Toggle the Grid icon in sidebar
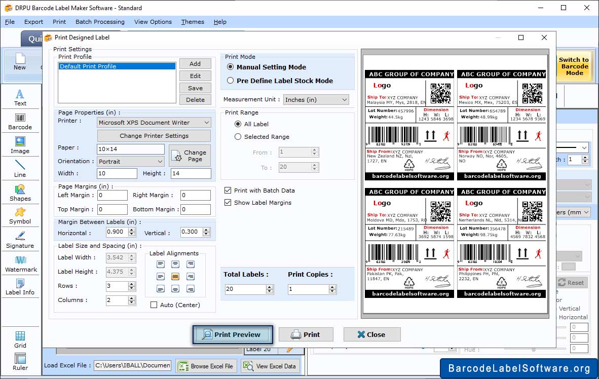The image size is (599, 379). click(20, 339)
